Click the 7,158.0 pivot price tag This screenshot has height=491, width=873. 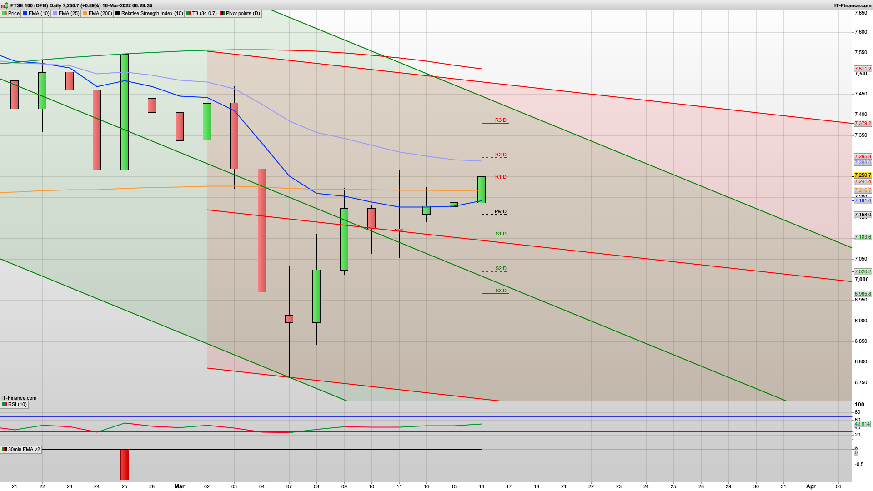(x=863, y=215)
